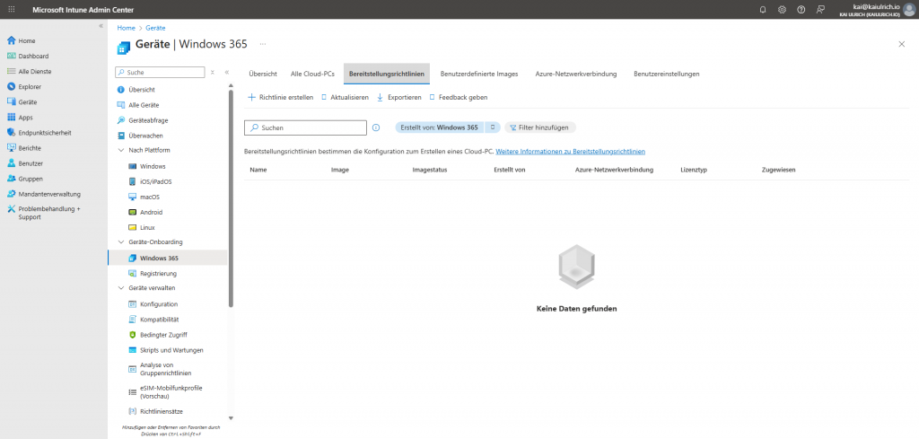Click the feedback icon in top bar
The width and height of the screenshot is (919, 439).
tap(821, 9)
